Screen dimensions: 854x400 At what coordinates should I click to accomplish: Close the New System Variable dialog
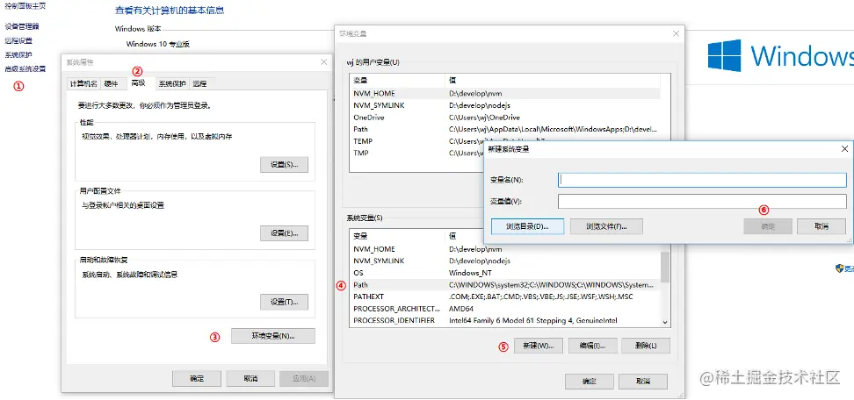pyautogui.click(x=844, y=149)
